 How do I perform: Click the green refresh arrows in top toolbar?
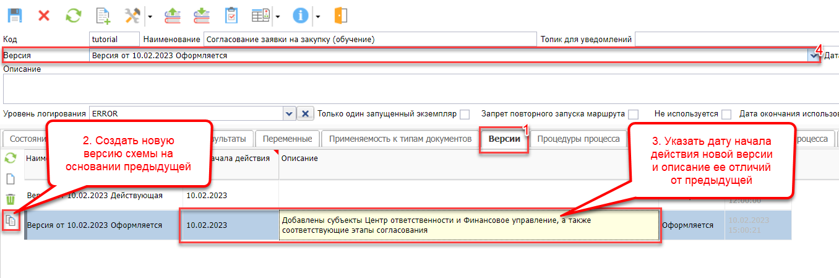click(74, 15)
